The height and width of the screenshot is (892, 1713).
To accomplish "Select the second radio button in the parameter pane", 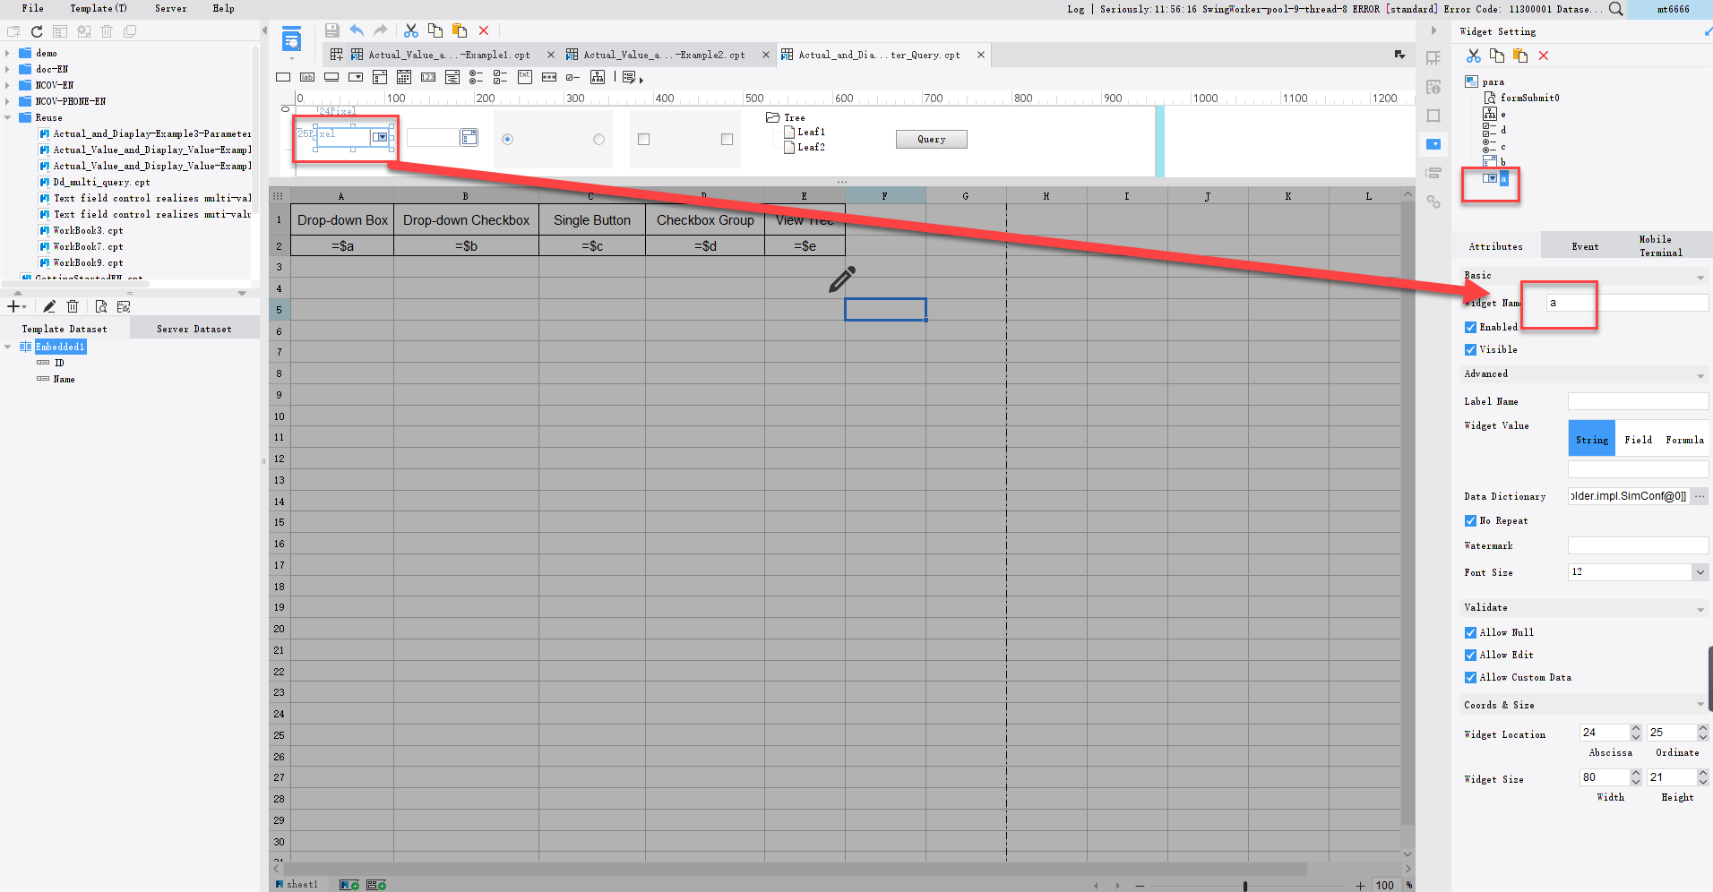I will tap(598, 140).
